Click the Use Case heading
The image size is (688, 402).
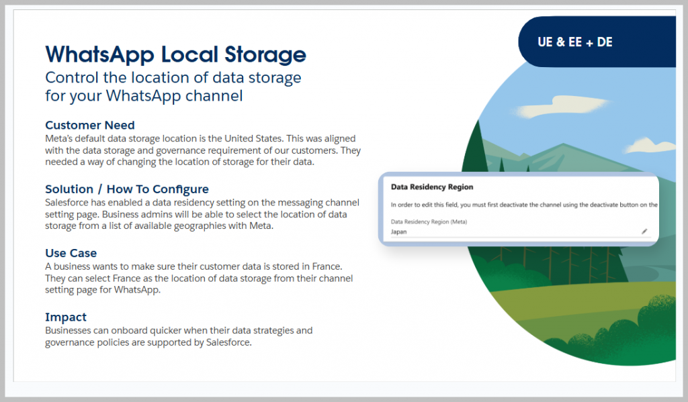pyautogui.click(x=71, y=253)
